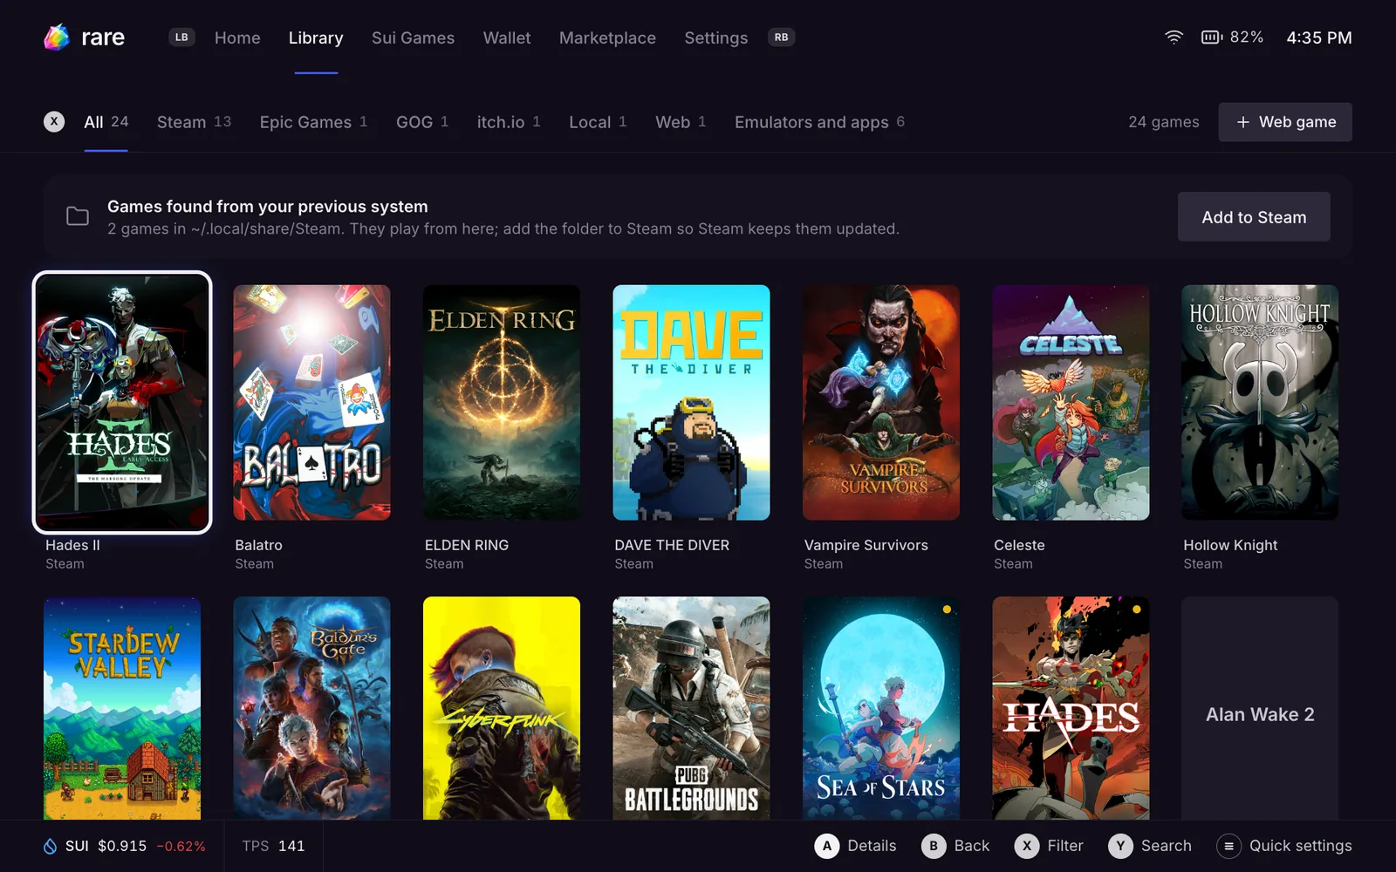Open the Marketplace tab

[607, 37]
